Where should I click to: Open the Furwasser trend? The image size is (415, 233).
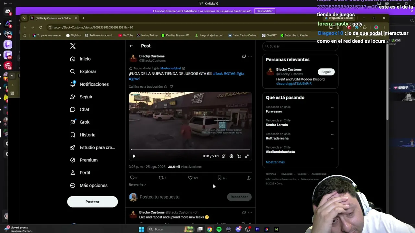pyautogui.click(x=274, y=111)
